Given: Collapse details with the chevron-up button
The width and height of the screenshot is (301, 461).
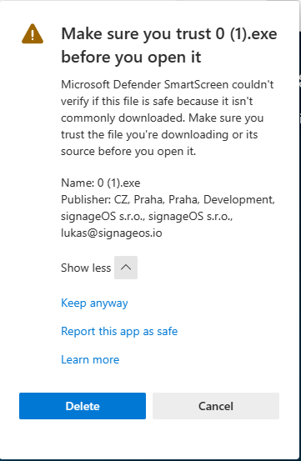Looking at the screenshot, I should click(x=126, y=268).
